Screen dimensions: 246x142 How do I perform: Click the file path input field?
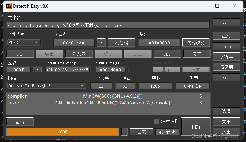(x=109, y=25)
